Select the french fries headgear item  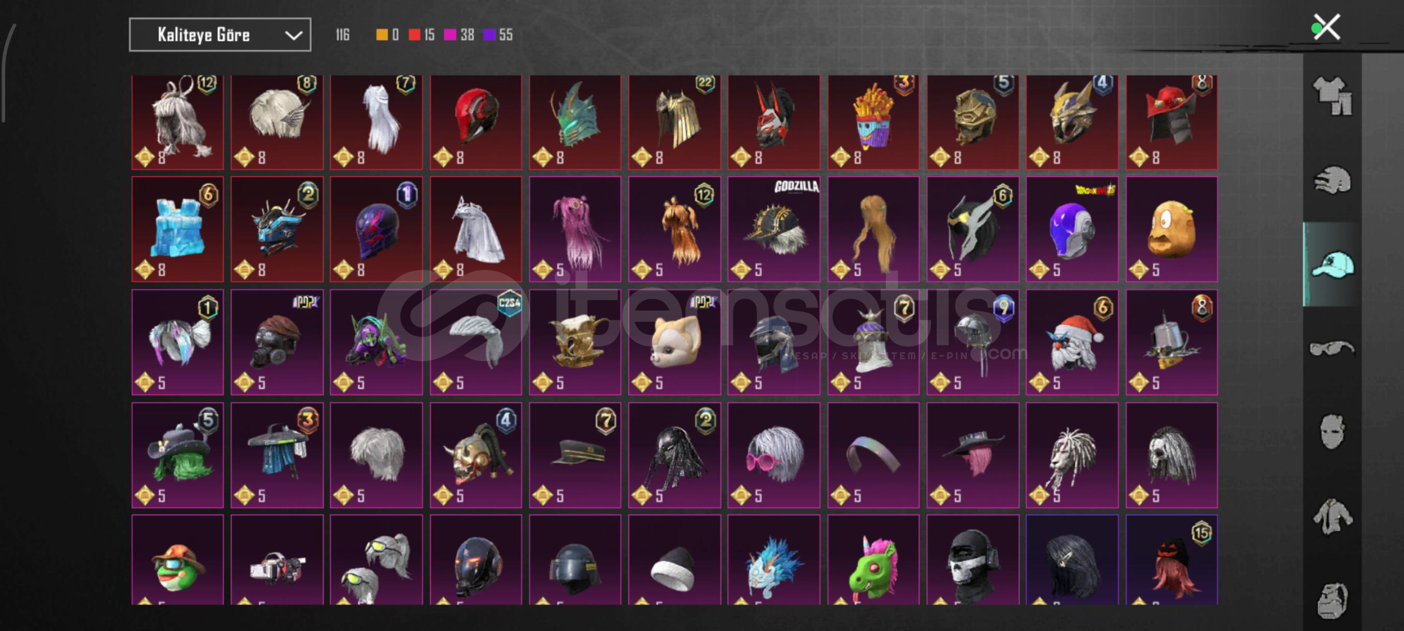pos(873,122)
